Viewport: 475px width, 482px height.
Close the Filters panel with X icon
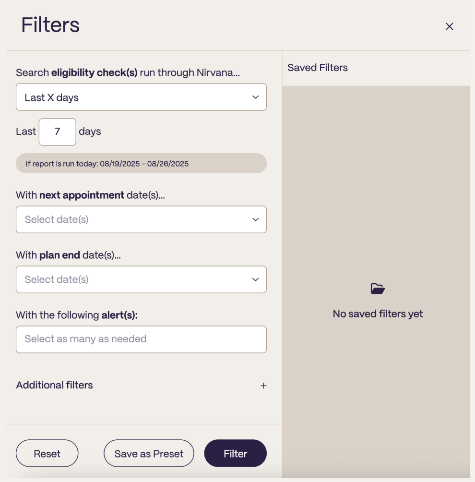coord(449,26)
